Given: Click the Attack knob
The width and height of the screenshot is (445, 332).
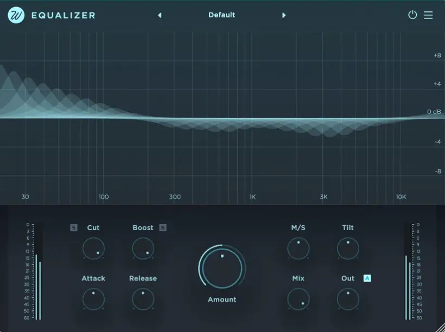Looking at the screenshot, I should point(93,299).
